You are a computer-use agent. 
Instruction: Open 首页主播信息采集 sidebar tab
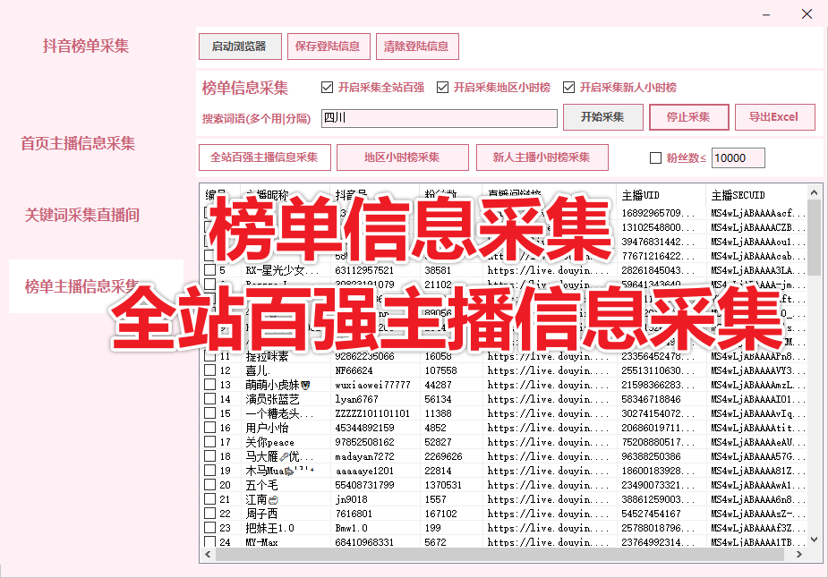pyautogui.click(x=78, y=143)
